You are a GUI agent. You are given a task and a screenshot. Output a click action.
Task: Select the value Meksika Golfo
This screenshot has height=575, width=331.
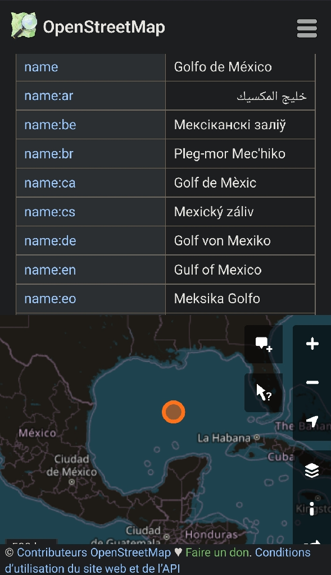(217, 299)
